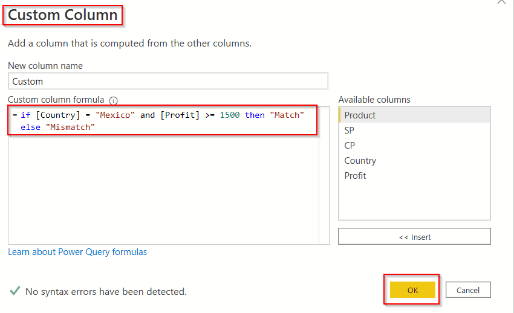The width and height of the screenshot is (514, 313).
Task: Click the New column name input field
Action: click(x=168, y=81)
